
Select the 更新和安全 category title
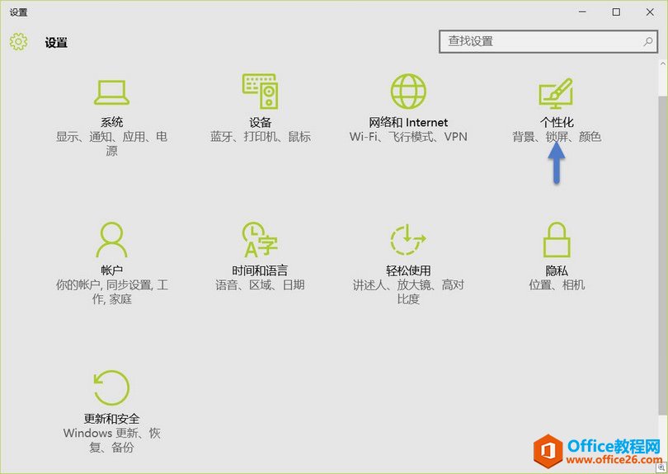point(111,419)
